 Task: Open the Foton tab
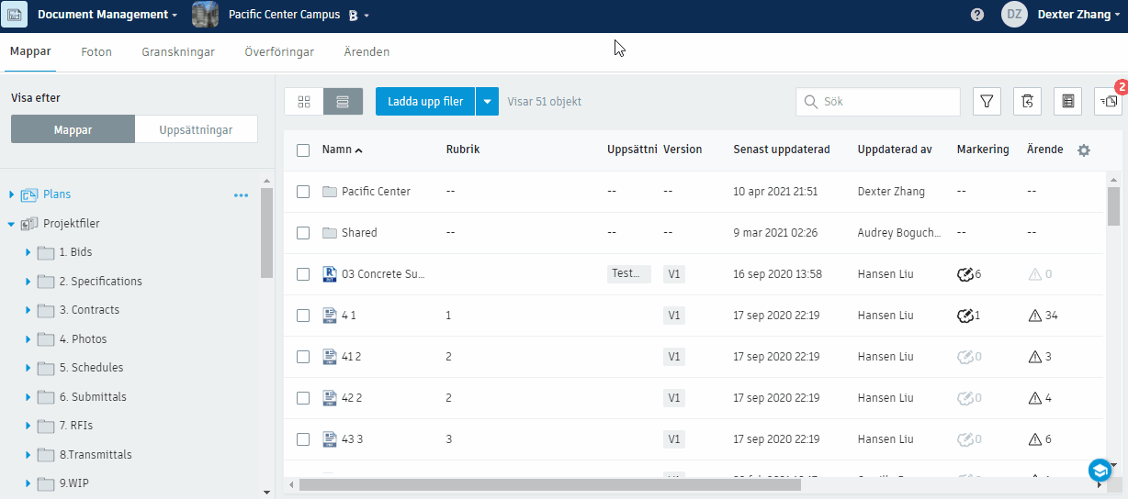(x=96, y=52)
